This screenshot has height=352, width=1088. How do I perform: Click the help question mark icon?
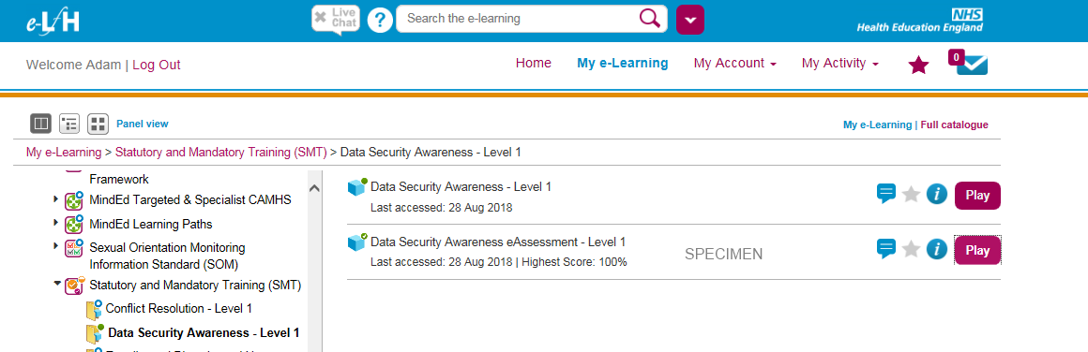(380, 20)
